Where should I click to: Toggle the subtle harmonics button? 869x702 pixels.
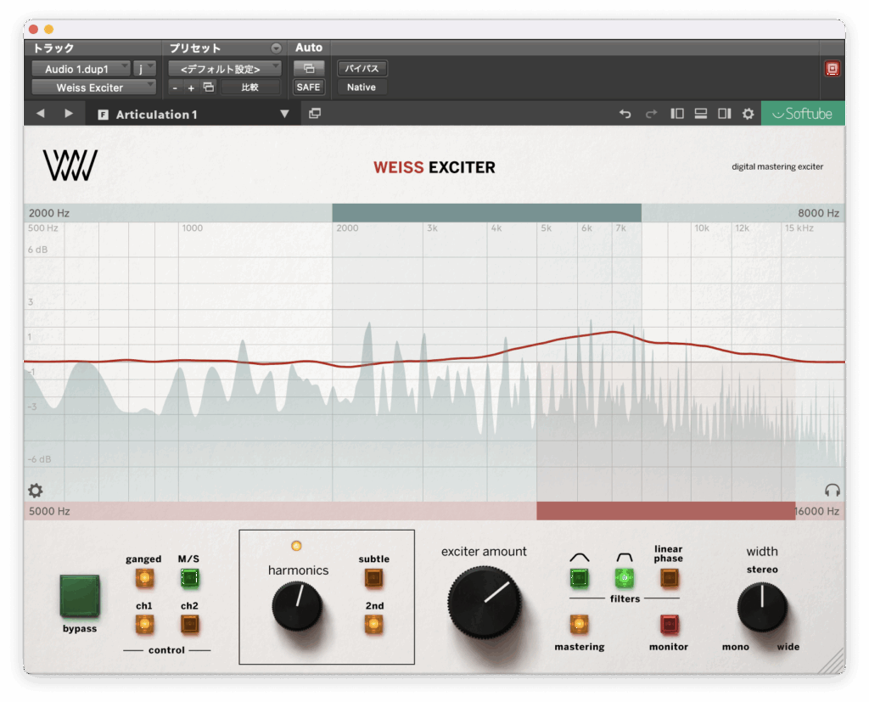coord(374,578)
